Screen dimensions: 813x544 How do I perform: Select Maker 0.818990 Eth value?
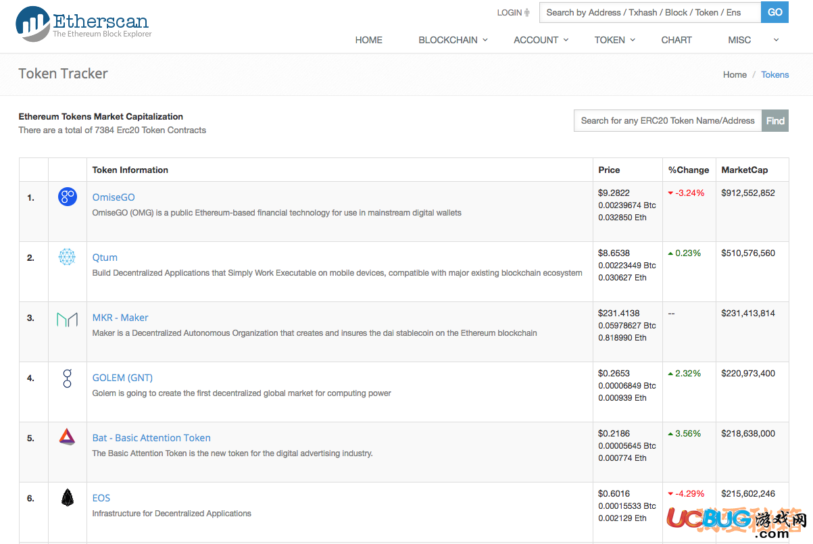pos(622,338)
